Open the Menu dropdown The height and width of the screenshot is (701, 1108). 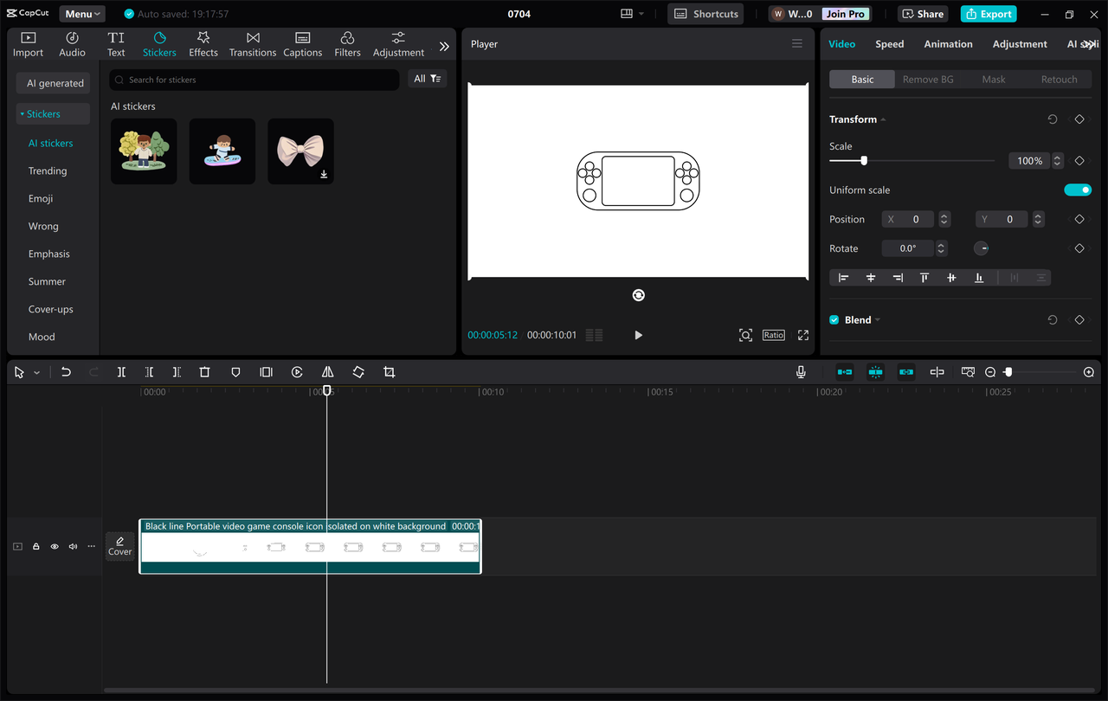pyautogui.click(x=82, y=14)
